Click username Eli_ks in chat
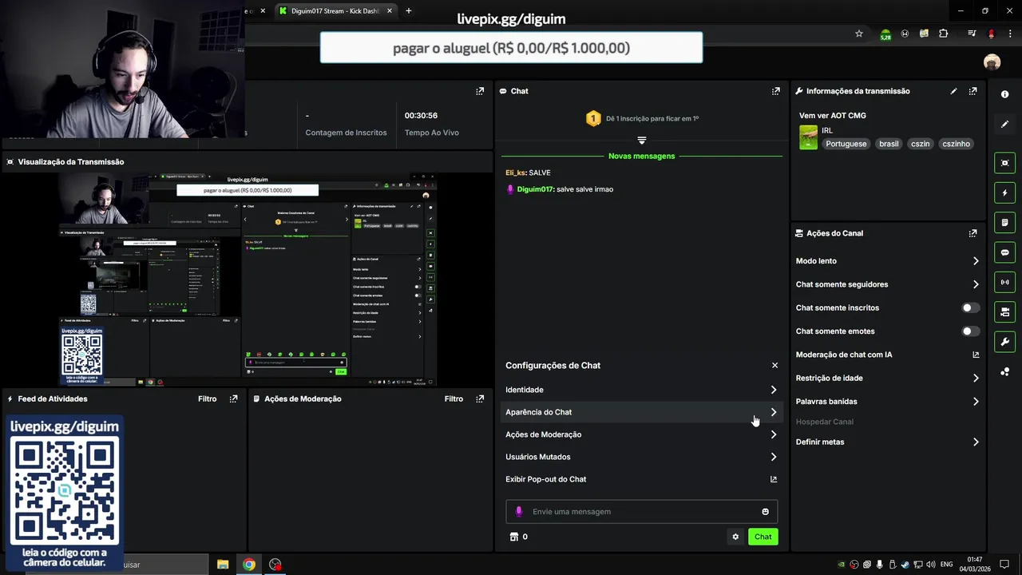The height and width of the screenshot is (575, 1022). (x=515, y=172)
